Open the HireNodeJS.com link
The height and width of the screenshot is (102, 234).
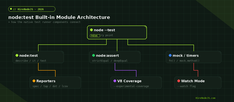205,98
